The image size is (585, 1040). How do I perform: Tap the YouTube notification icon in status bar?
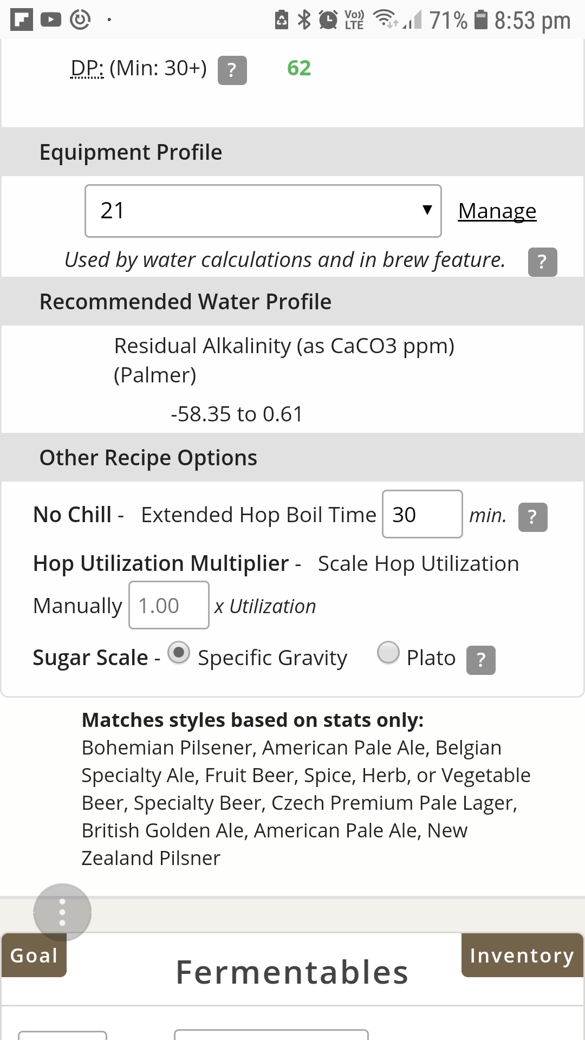[x=51, y=19]
